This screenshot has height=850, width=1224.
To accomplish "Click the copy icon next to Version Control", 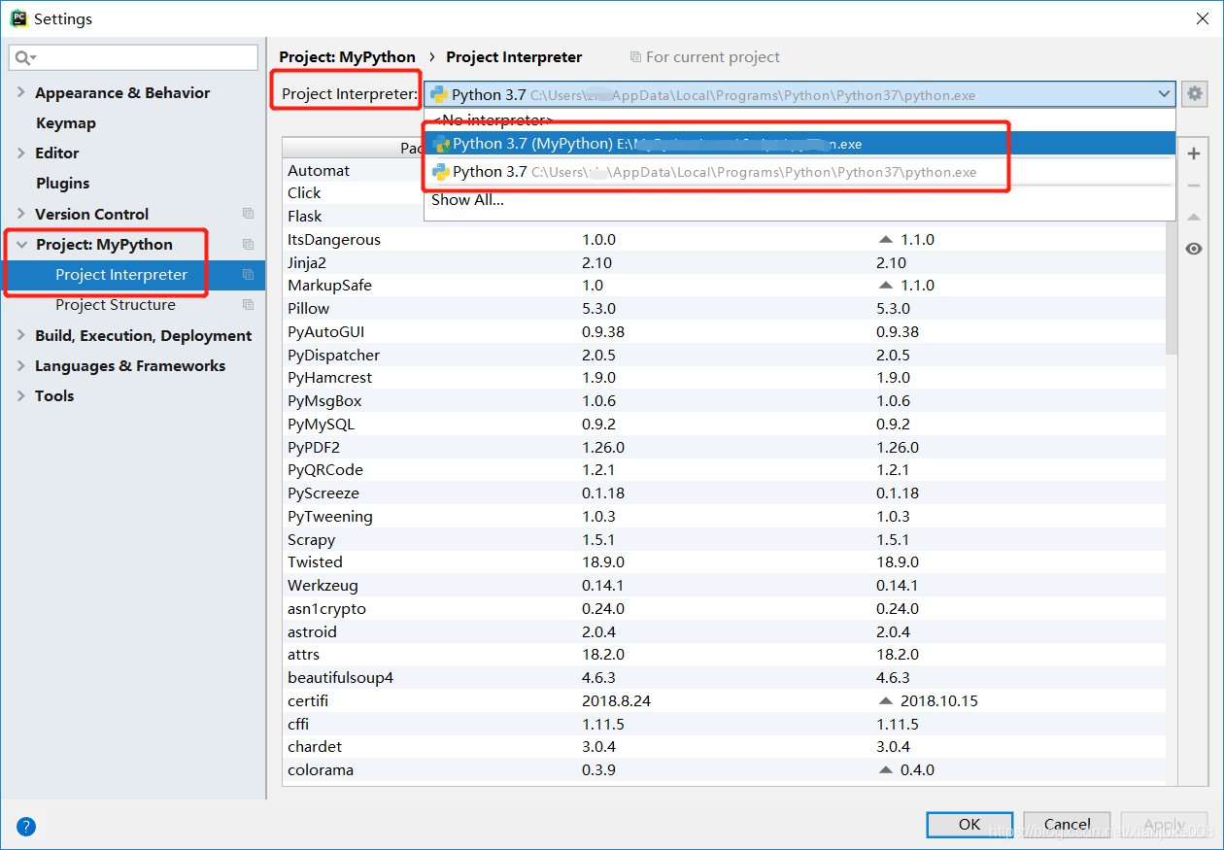I will [x=248, y=214].
